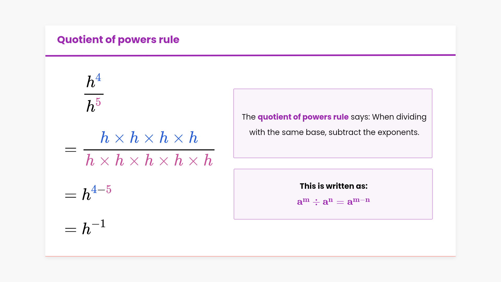Click the equals sign before the expanded fraction
The width and height of the screenshot is (501, 282).
[x=70, y=150]
